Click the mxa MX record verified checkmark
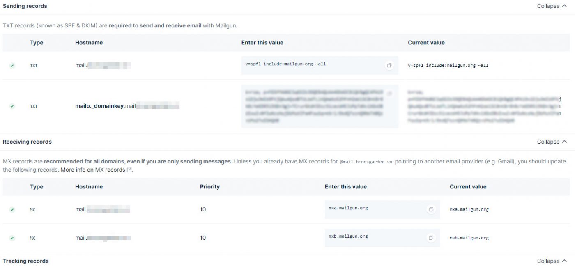Image resolution: width=575 pixels, height=268 pixels. 12,209
